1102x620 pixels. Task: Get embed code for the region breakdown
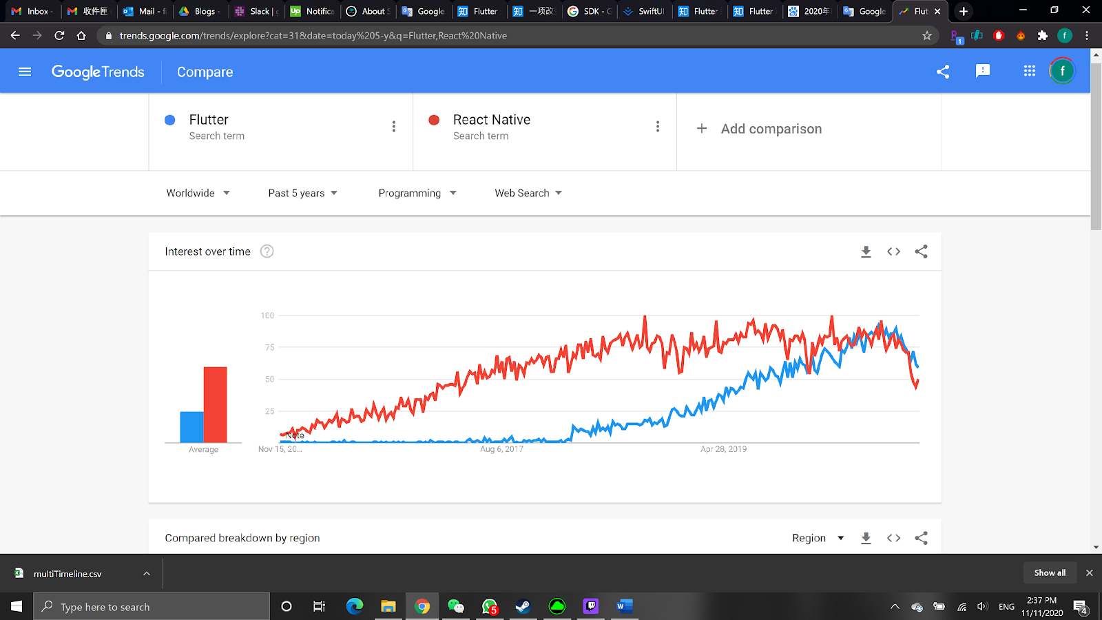(893, 538)
